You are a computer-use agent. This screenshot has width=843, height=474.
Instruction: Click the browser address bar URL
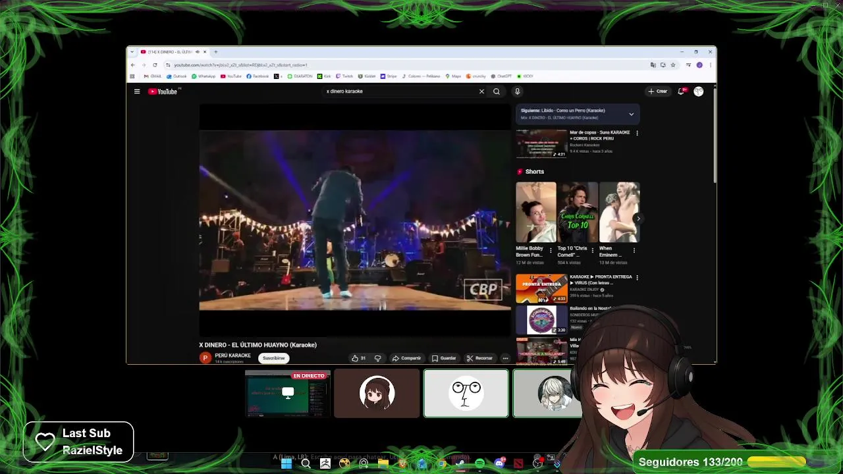click(240, 65)
